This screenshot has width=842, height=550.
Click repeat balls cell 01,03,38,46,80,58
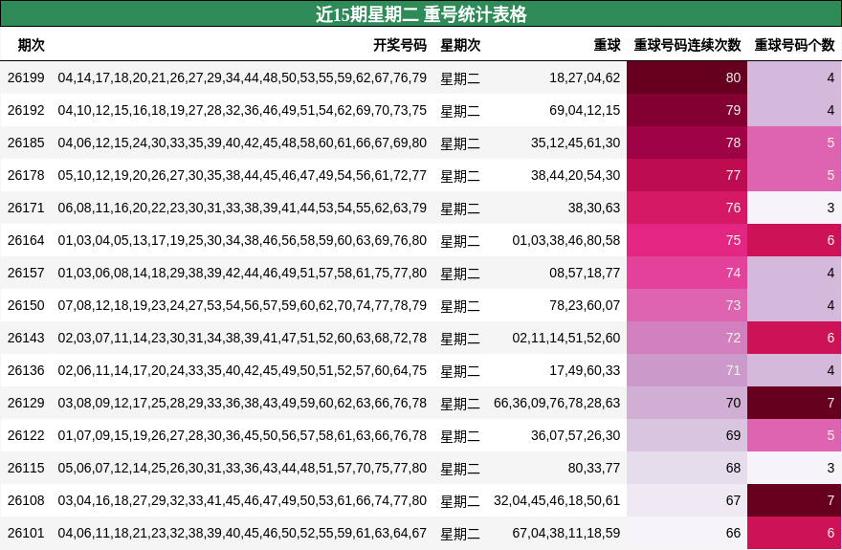566,240
